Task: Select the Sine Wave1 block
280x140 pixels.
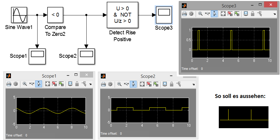Action: [20, 15]
